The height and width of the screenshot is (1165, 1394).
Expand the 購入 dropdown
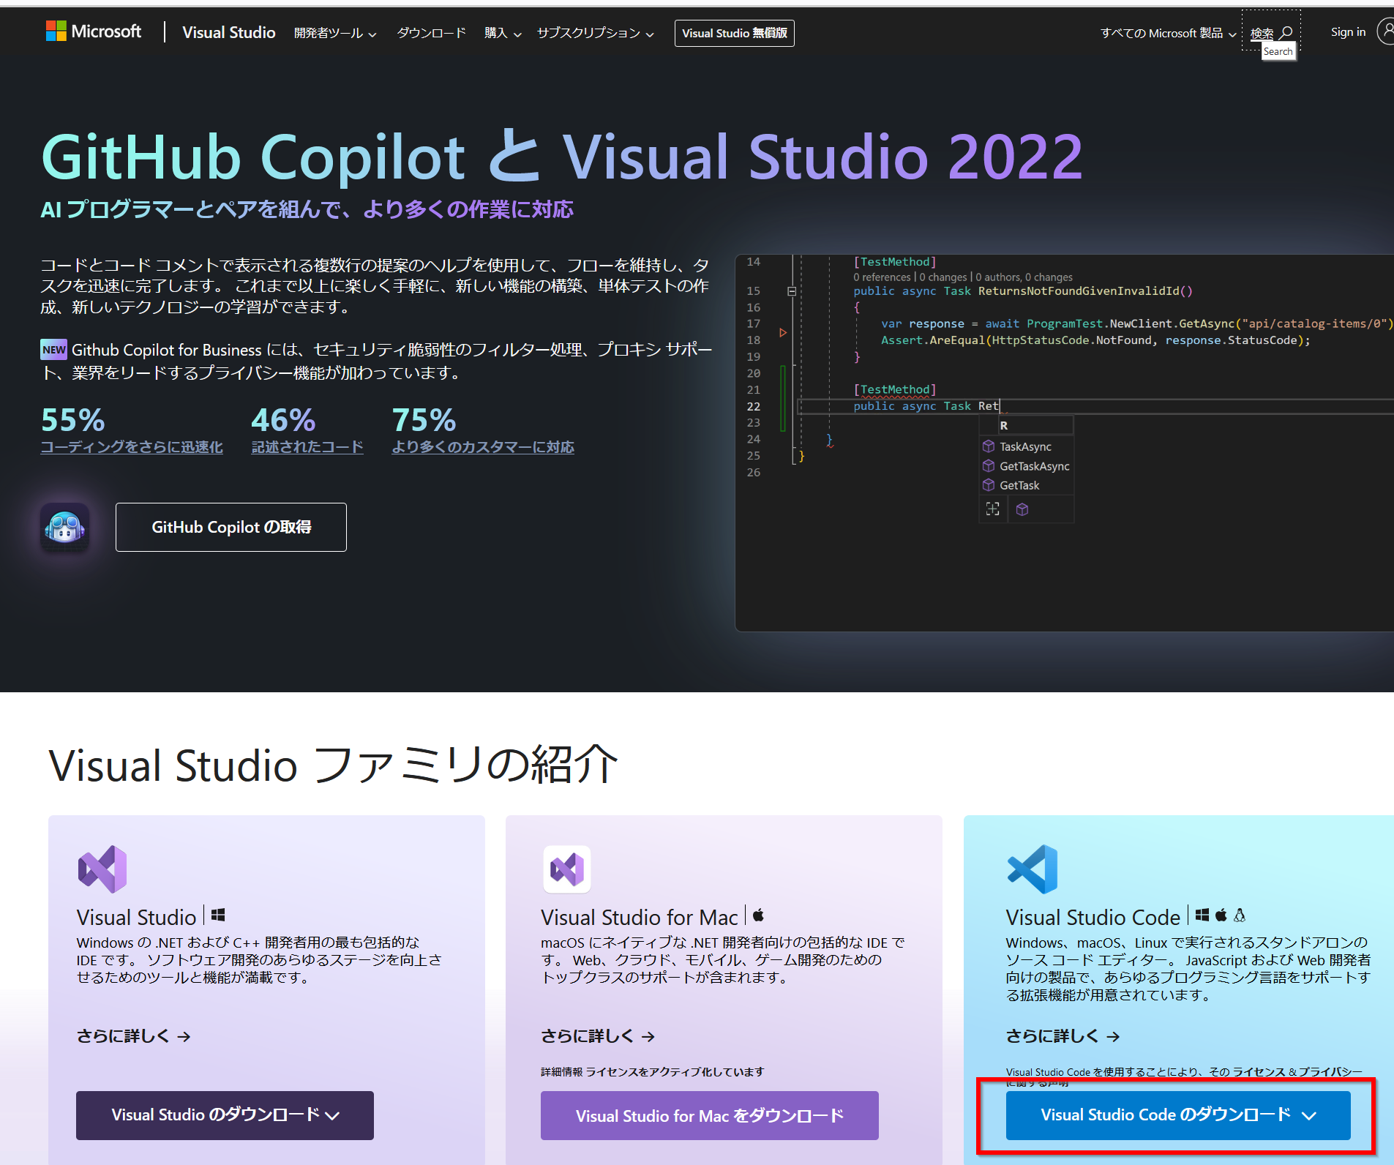(x=503, y=33)
